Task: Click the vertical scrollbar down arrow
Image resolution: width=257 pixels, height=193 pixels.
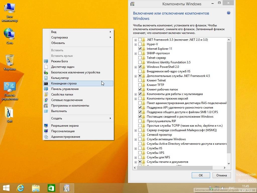Action: 229,164
